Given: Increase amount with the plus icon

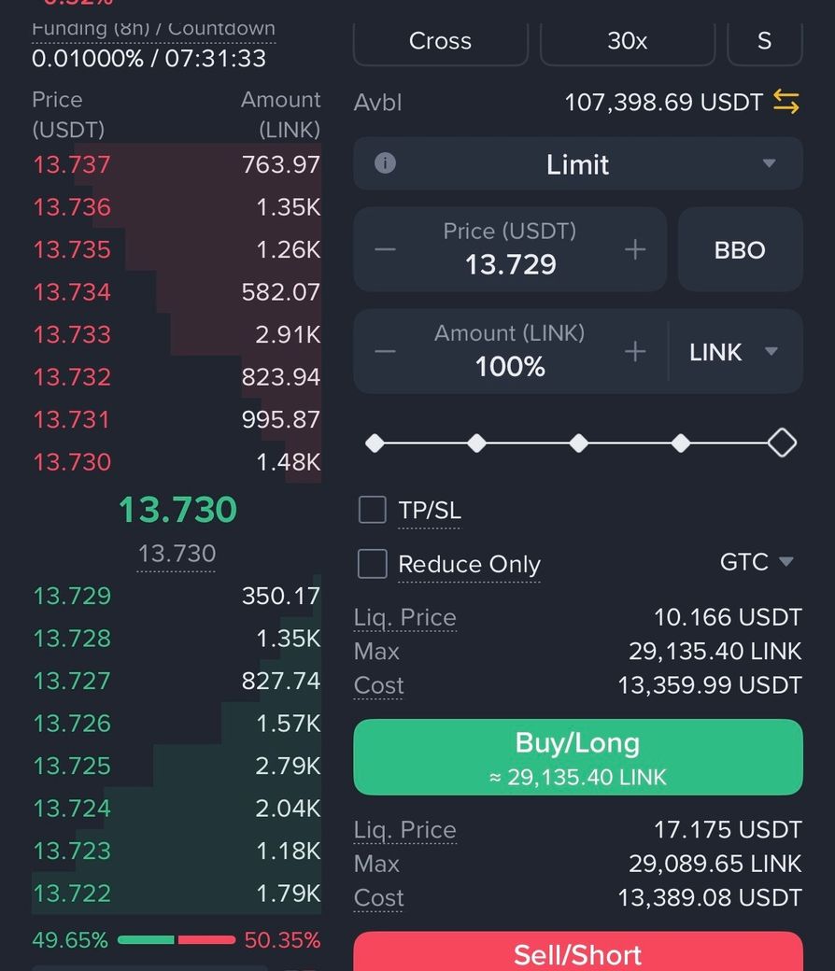Looking at the screenshot, I should 635,351.
